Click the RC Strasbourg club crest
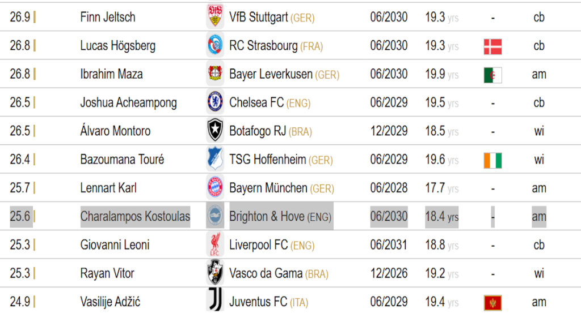The width and height of the screenshot is (581, 326). pos(215,46)
